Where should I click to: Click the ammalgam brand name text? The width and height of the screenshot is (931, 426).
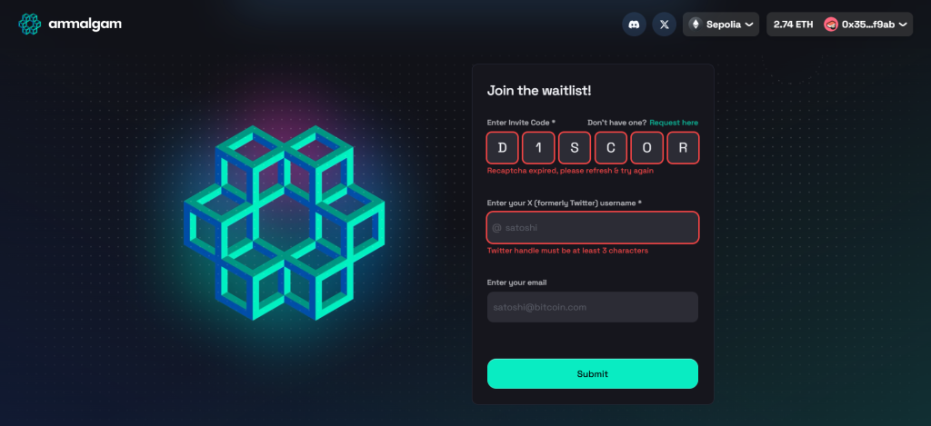click(85, 25)
